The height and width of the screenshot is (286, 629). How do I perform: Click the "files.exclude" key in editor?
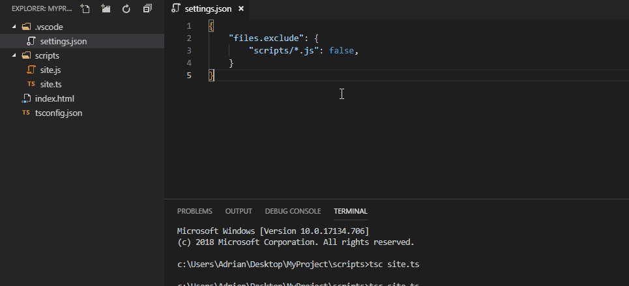(266, 38)
